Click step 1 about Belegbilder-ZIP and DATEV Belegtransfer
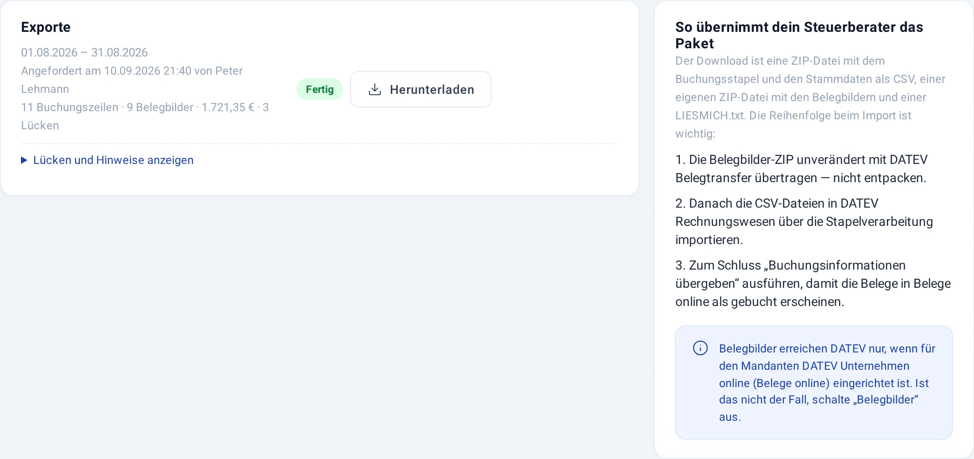 [802, 168]
